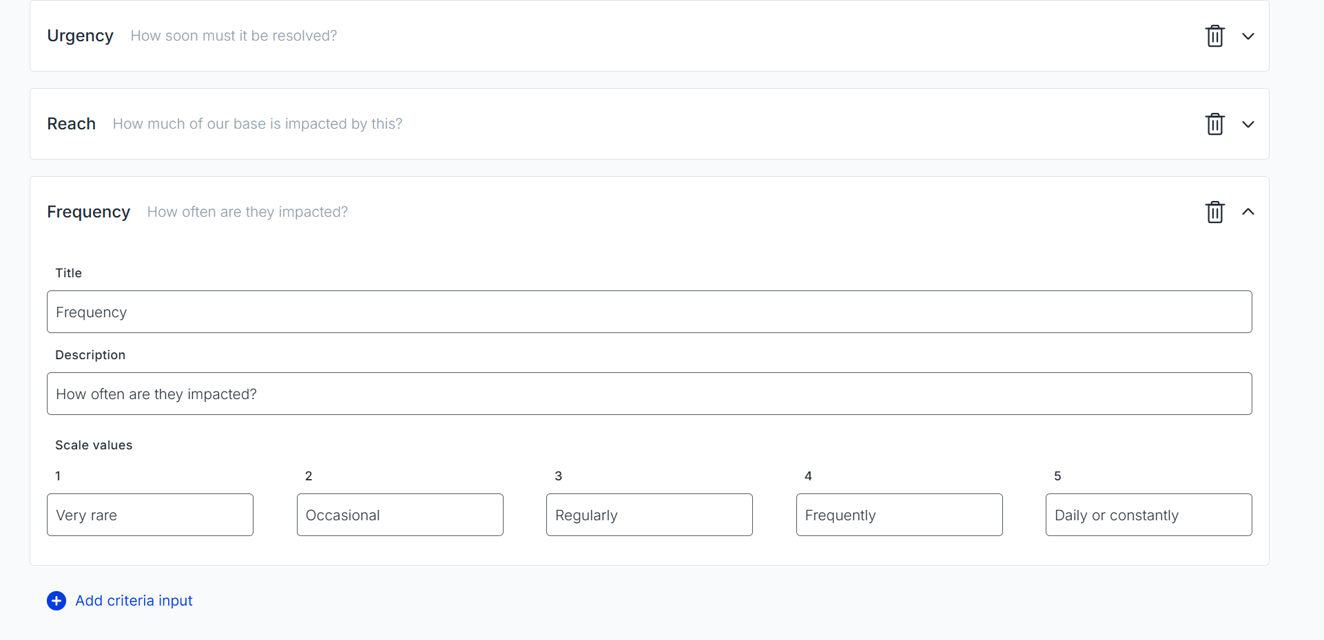Click the Urgency section heading
Viewport: 1324px width, 640px height.
point(80,36)
